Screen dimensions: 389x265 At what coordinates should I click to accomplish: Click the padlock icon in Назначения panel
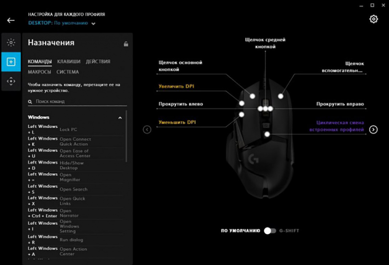coord(126,44)
